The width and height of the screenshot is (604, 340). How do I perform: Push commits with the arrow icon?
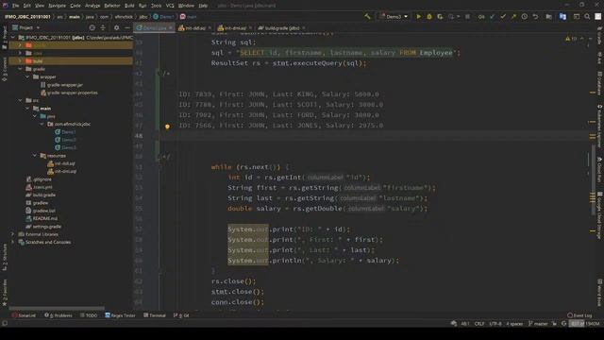click(x=513, y=17)
